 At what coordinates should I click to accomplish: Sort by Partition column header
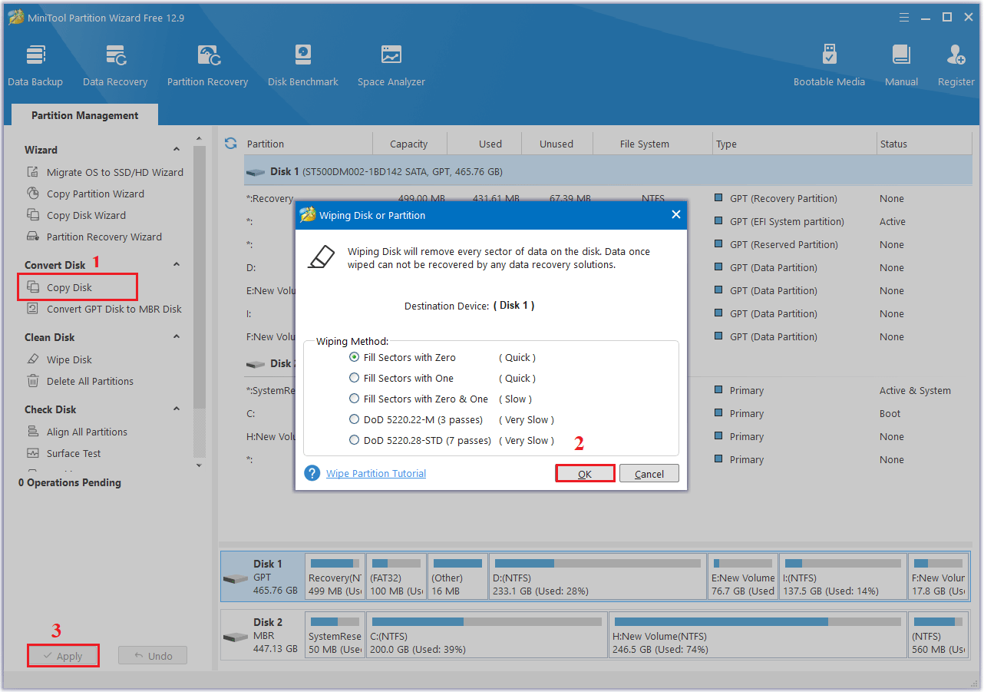[x=266, y=144]
